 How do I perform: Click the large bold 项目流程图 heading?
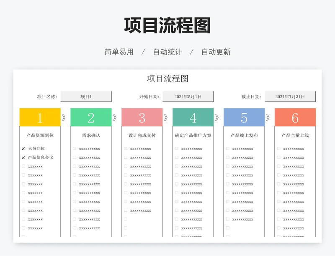click(x=167, y=25)
